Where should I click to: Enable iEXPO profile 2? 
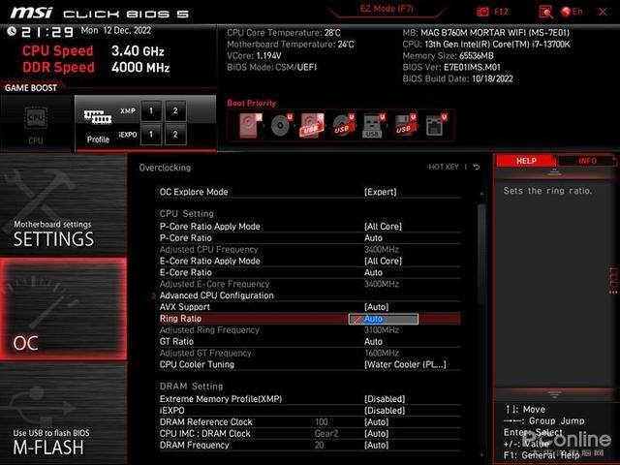(x=175, y=135)
